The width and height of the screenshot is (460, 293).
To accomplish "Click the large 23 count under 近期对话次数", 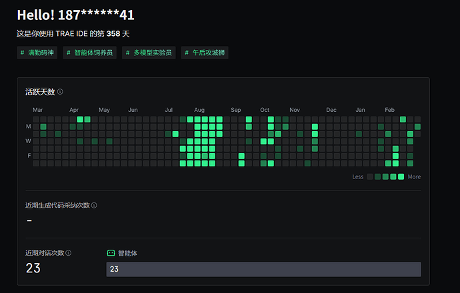I will (x=33, y=268).
